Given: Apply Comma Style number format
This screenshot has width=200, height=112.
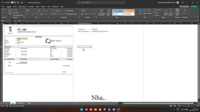Looking at the screenshot, I should 89,14.
